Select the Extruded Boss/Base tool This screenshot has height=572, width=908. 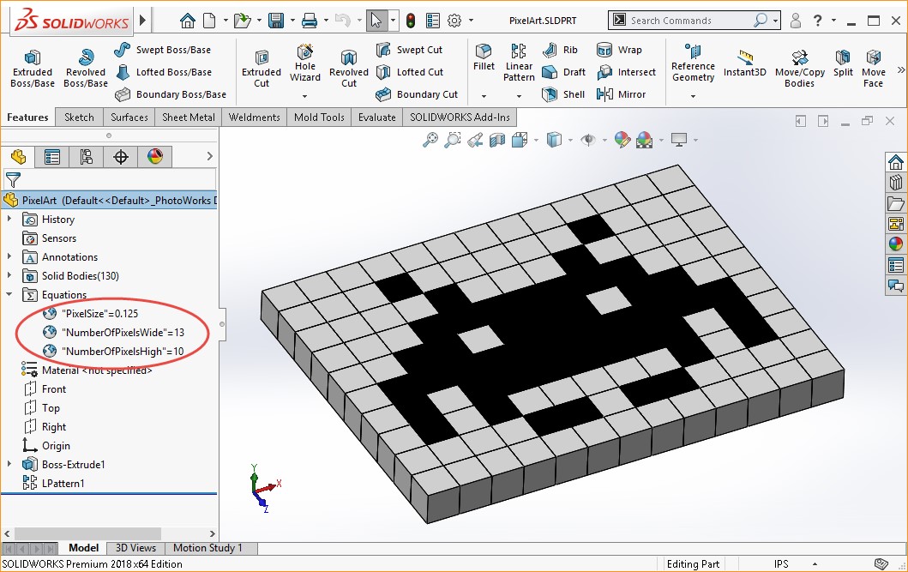[x=33, y=69]
